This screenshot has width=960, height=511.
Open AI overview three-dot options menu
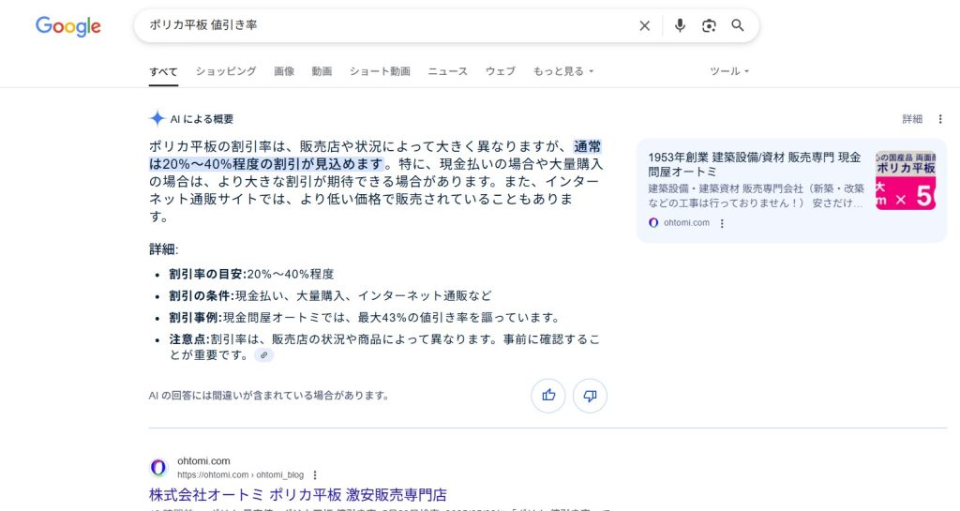point(940,119)
